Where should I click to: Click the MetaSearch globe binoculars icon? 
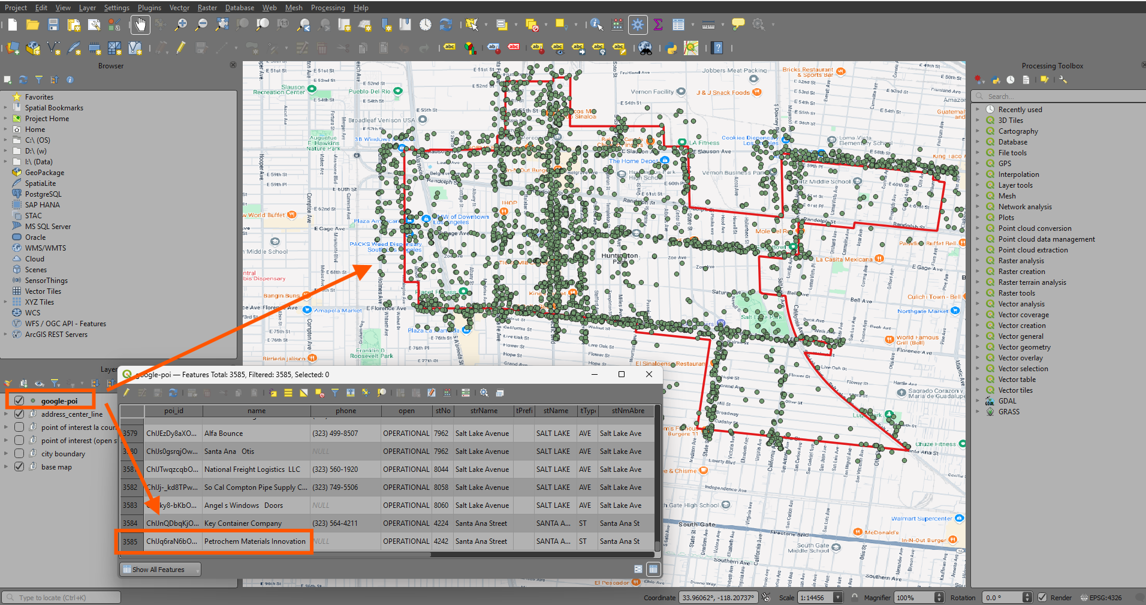[645, 48]
